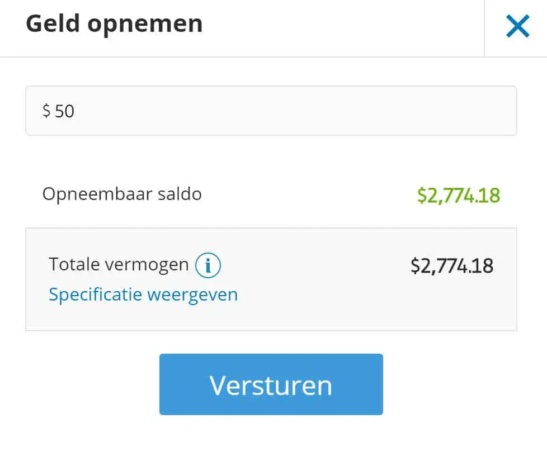Viewport: 547px width, 457px height.
Task: Click the word weergeven in the blue link
Action: [x=192, y=295]
